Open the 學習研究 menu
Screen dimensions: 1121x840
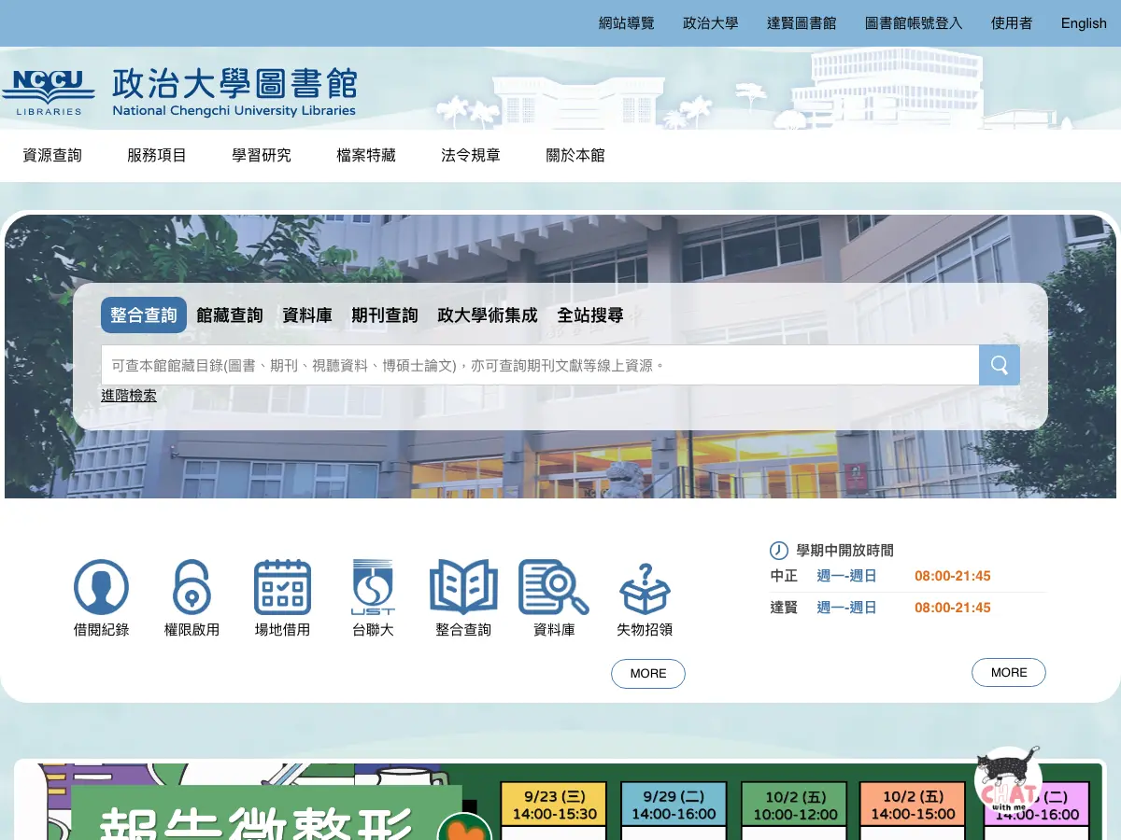click(262, 156)
